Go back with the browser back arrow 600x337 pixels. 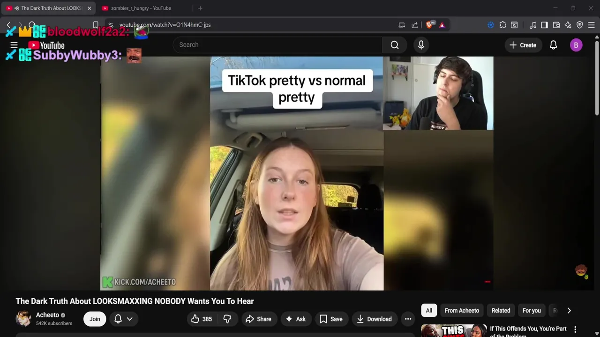(x=8, y=25)
